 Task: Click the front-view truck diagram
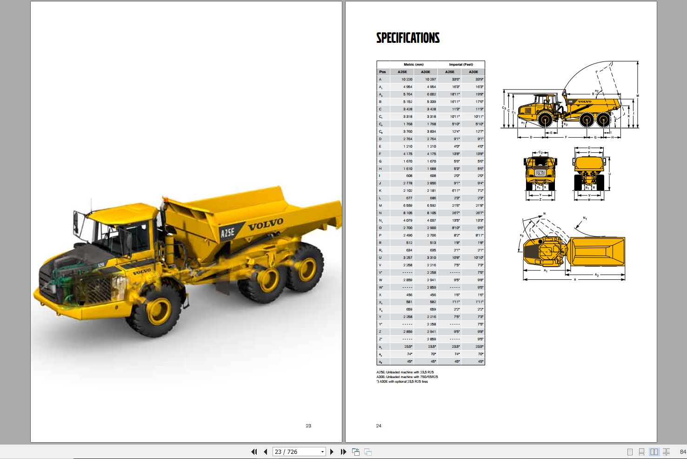pyautogui.click(x=540, y=175)
